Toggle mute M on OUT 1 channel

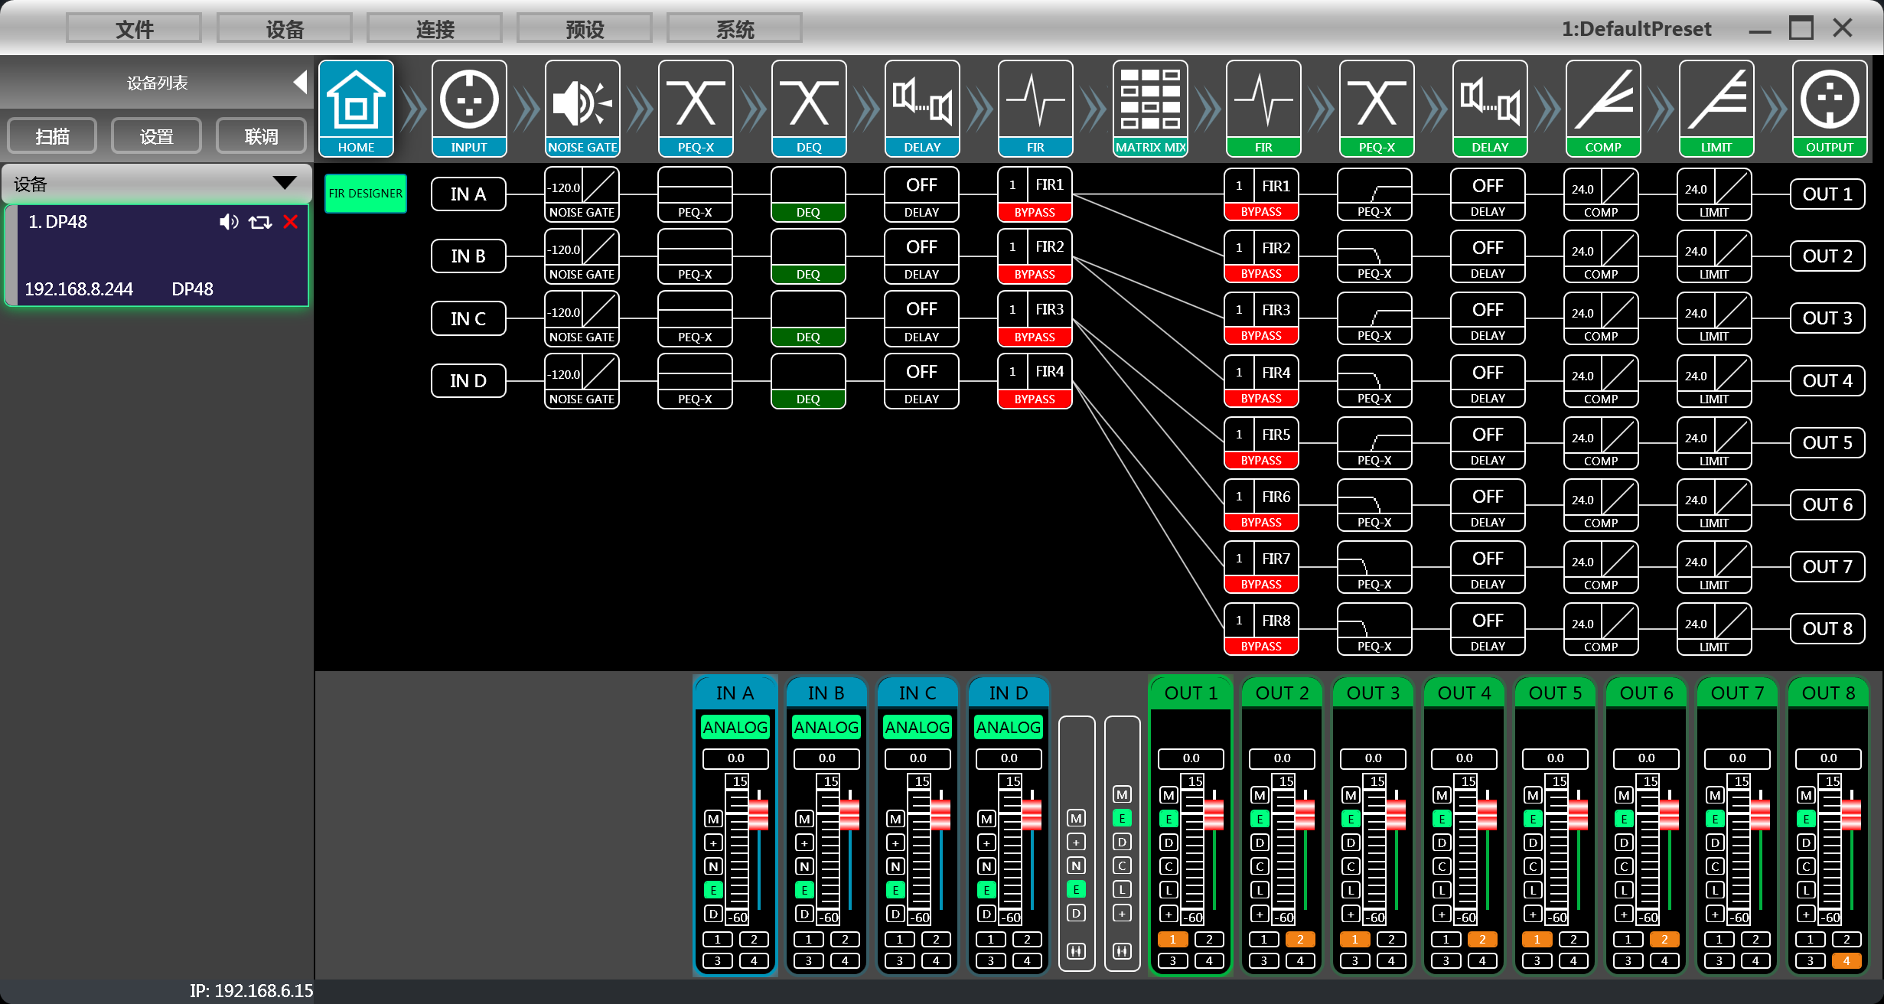pyautogui.click(x=1169, y=795)
